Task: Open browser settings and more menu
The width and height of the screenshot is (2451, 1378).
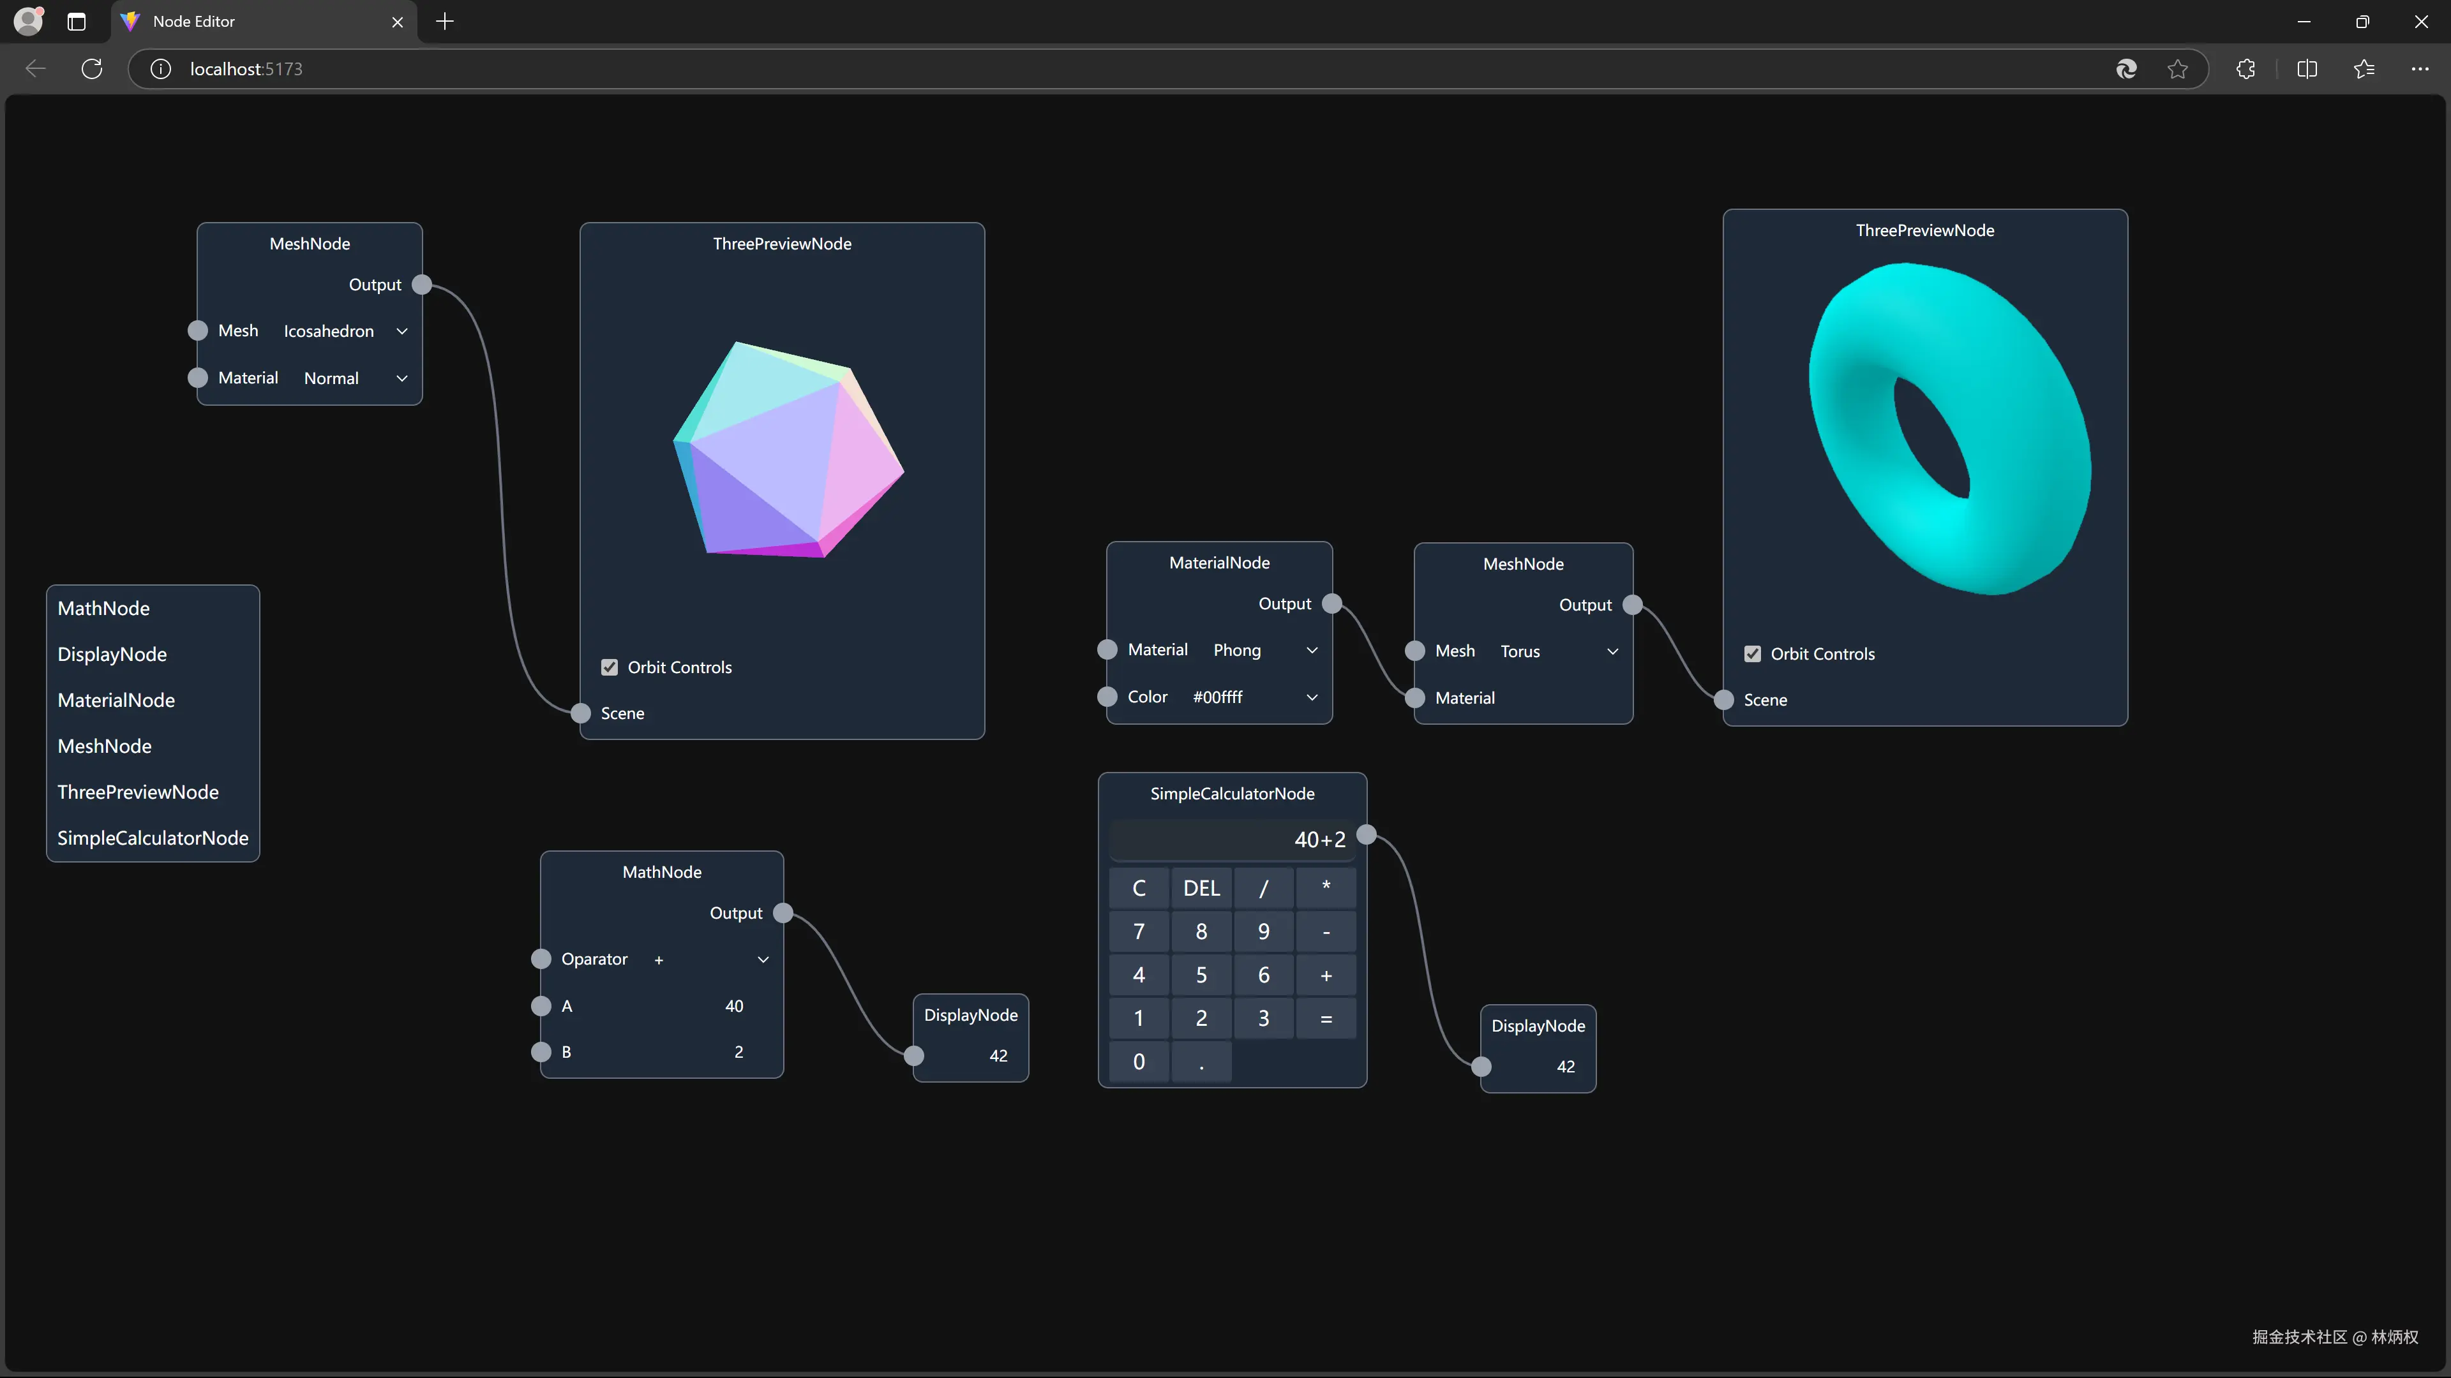Action: [2420, 68]
